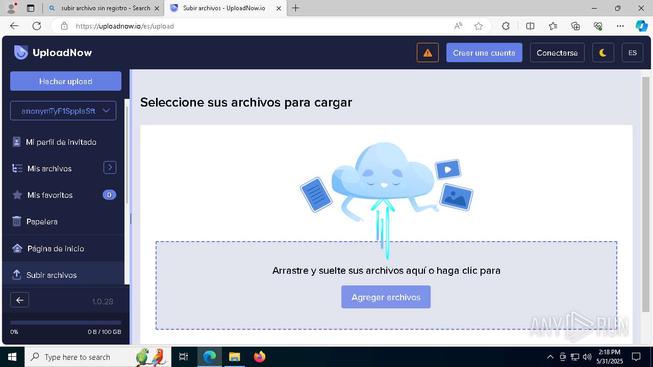Open the ES language selector
The width and height of the screenshot is (653, 367).
tap(633, 53)
